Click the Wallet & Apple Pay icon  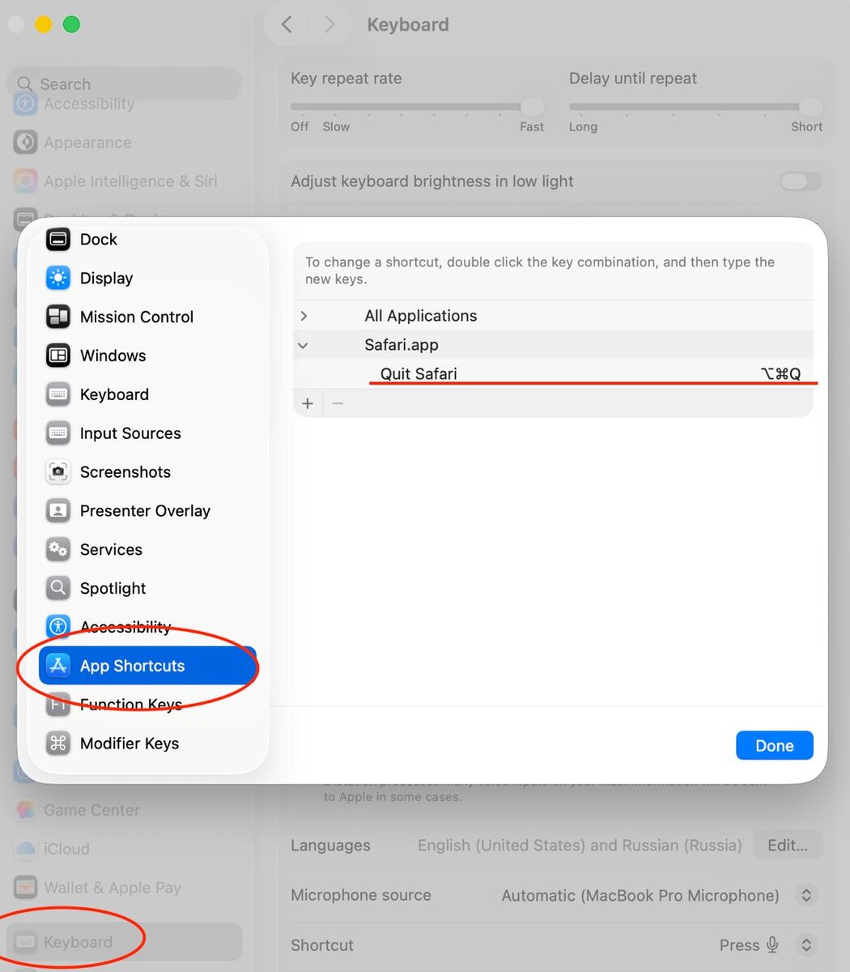[26, 888]
